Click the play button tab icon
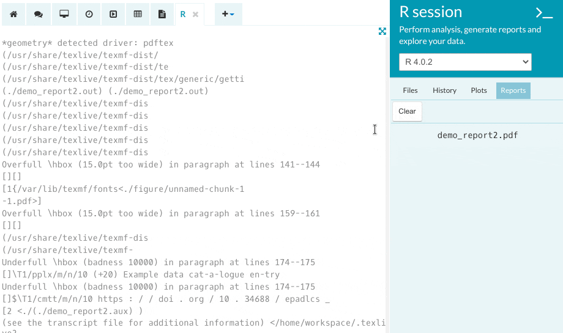563x333 pixels. (x=113, y=14)
